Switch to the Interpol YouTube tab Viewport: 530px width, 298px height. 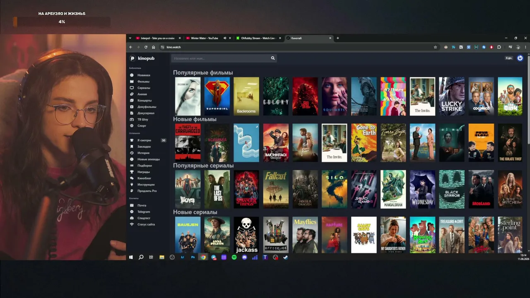pos(158,38)
